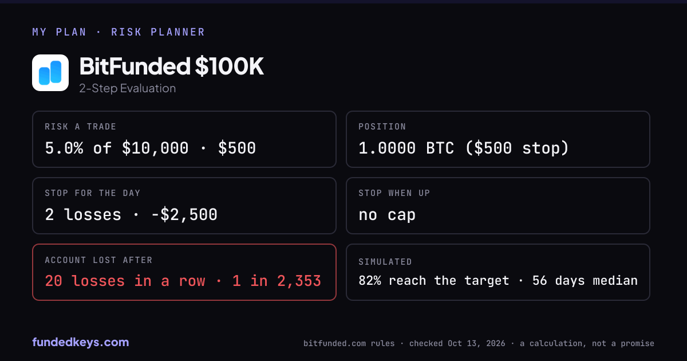The image size is (687, 361).
Task: Click the 2 losses · -$2,500 value
Action: pyautogui.click(x=131, y=215)
